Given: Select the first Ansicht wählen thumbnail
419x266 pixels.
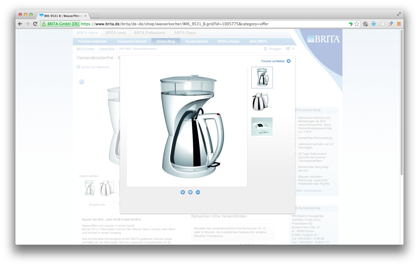Looking at the screenshot, I should pos(90,188).
